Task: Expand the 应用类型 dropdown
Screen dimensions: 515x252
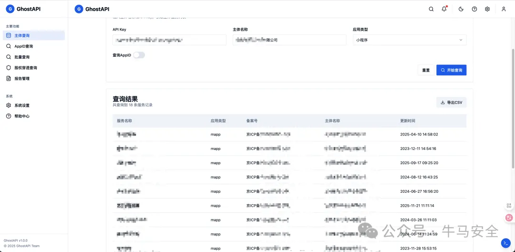Action: tap(409, 40)
